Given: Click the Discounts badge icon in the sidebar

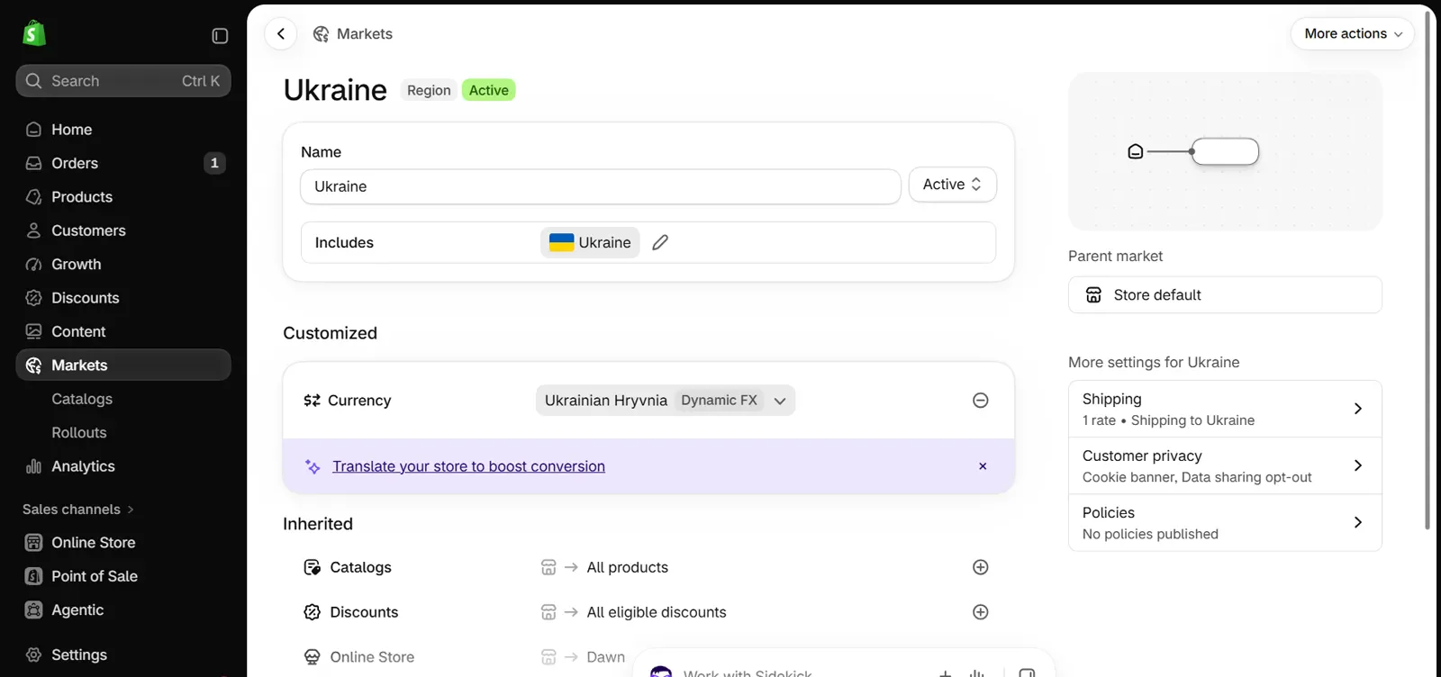Looking at the screenshot, I should click(x=33, y=298).
